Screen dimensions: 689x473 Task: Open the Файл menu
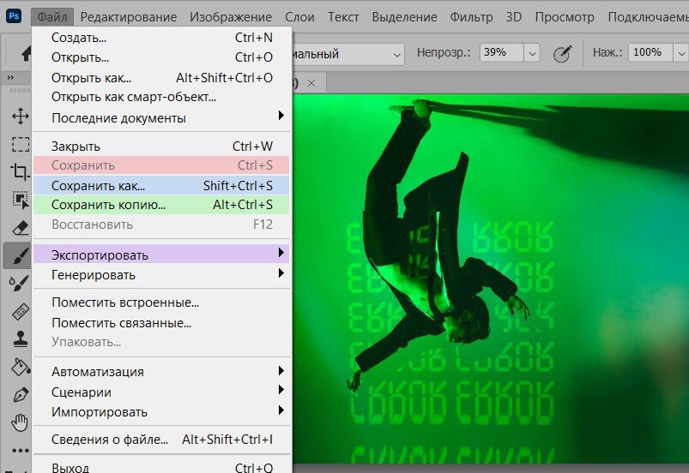tap(52, 17)
